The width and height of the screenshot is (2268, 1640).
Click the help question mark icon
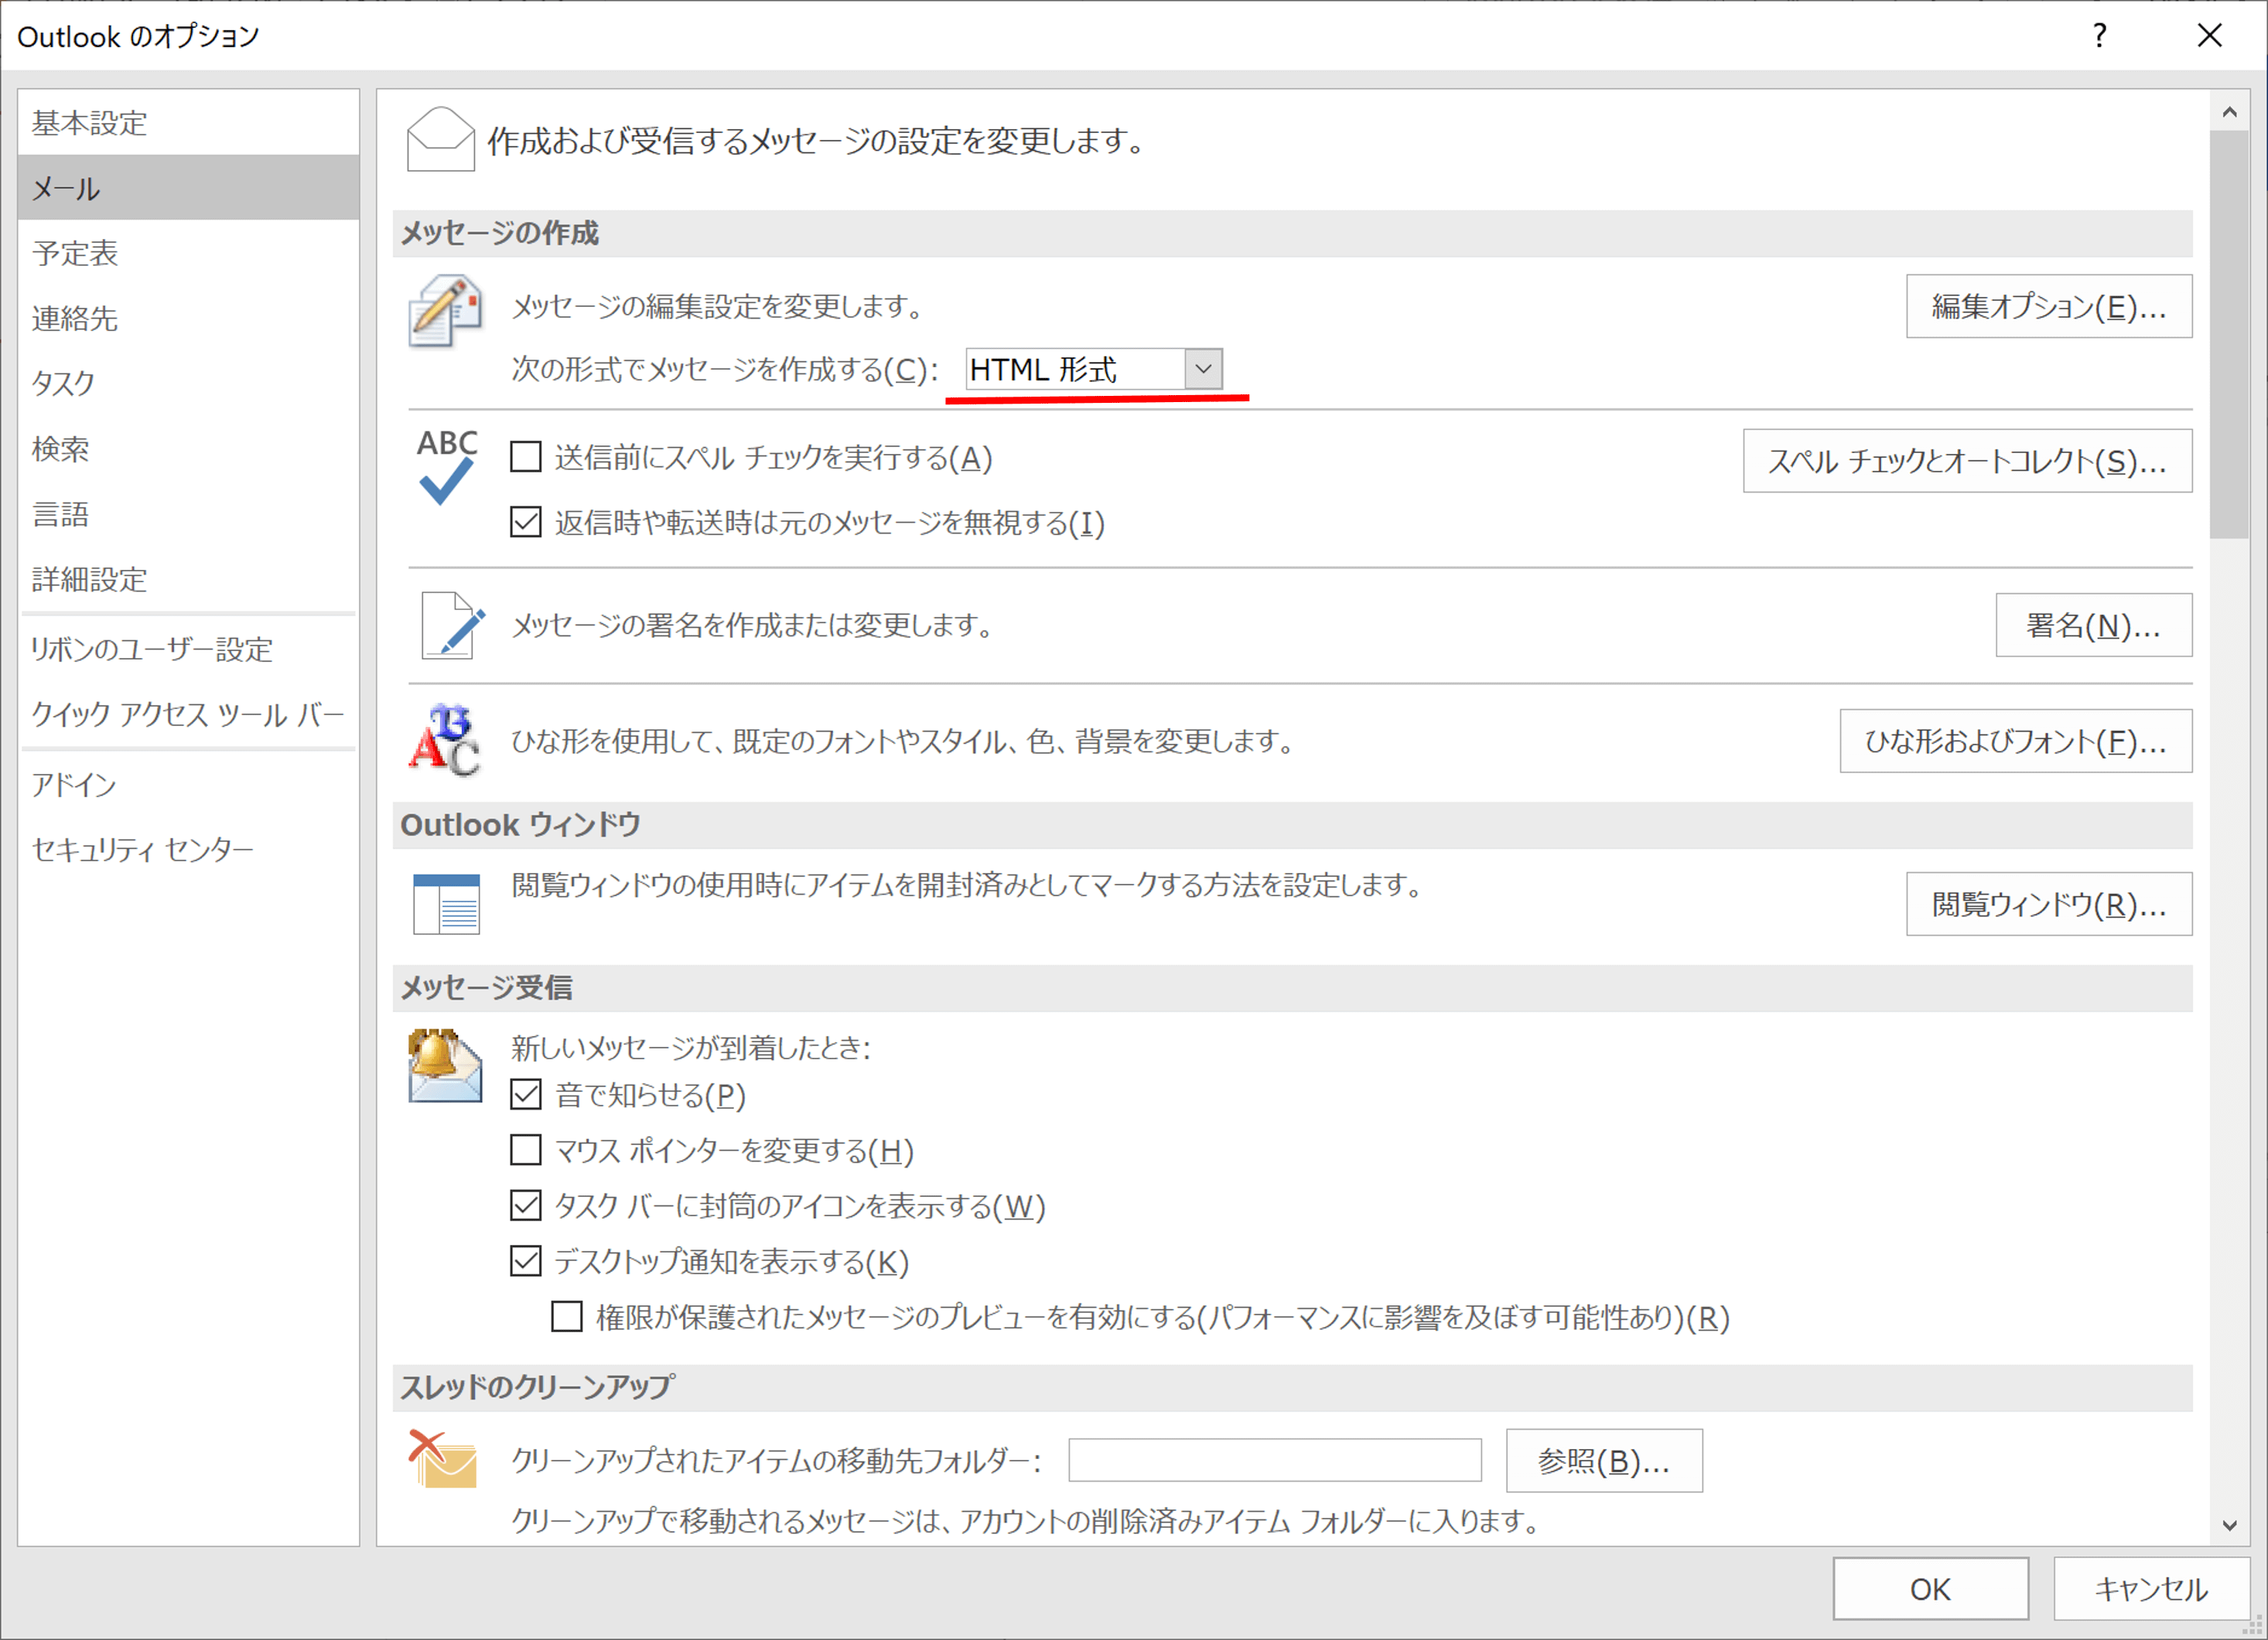click(2100, 36)
